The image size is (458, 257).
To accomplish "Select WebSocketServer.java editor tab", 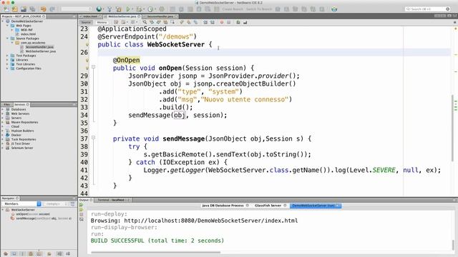I will pyautogui.click(x=122, y=16).
